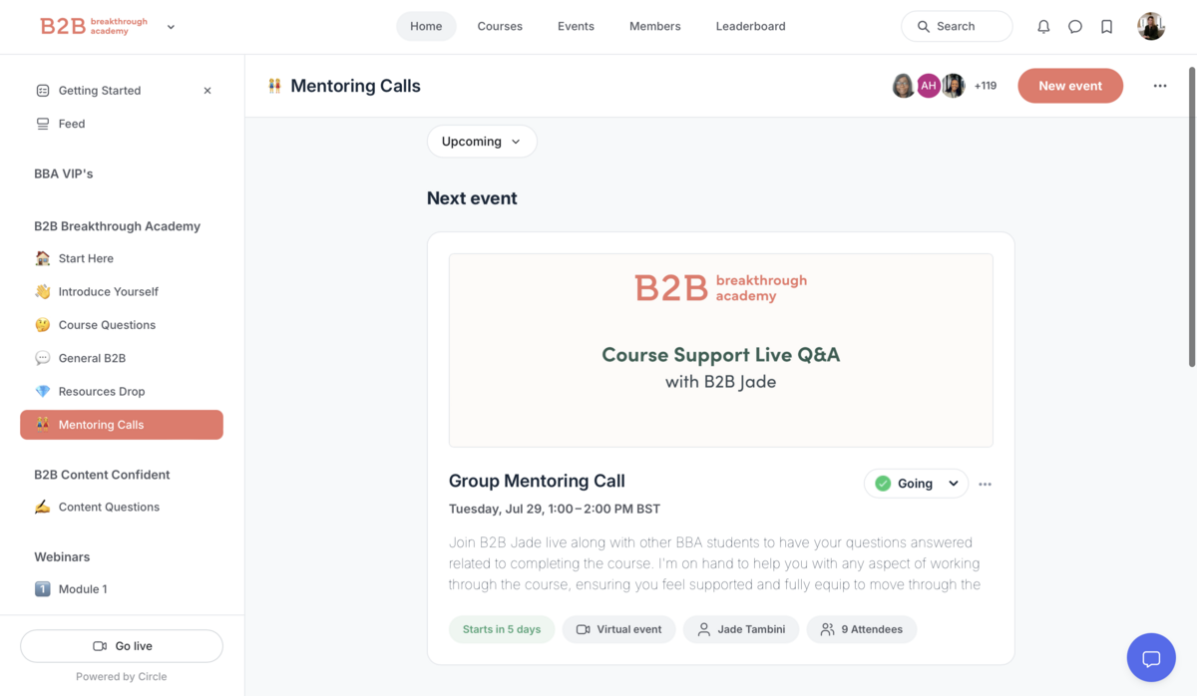Click the Search field

tap(957, 26)
